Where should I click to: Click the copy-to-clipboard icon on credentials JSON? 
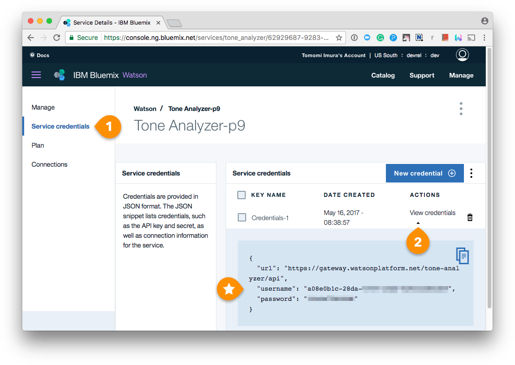pos(463,256)
